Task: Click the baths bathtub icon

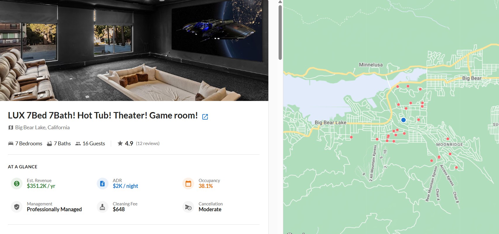Action: pos(49,144)
